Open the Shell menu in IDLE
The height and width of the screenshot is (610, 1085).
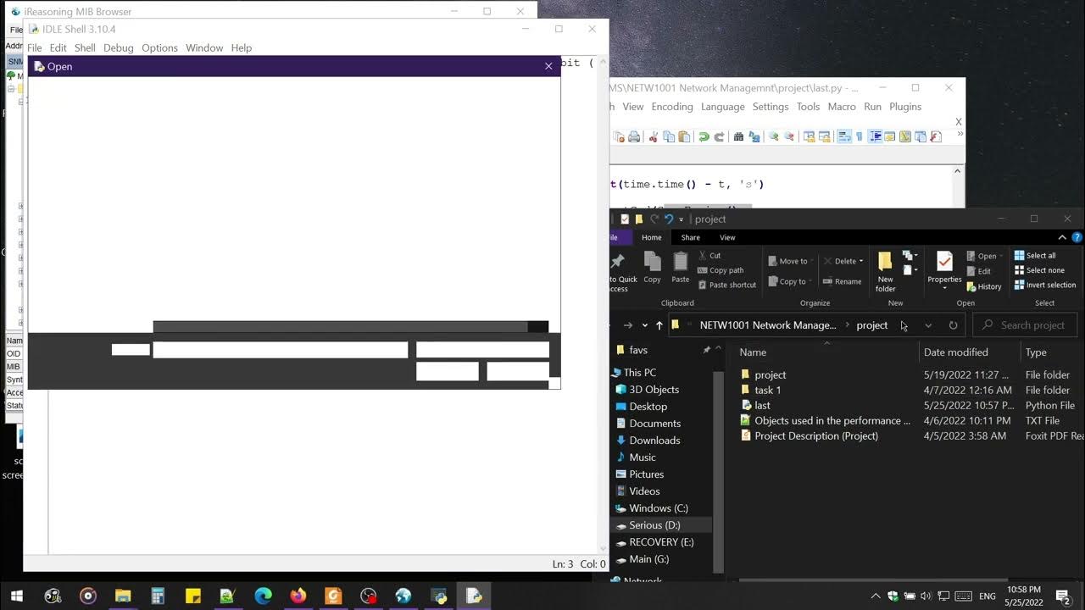pos(85,48)
